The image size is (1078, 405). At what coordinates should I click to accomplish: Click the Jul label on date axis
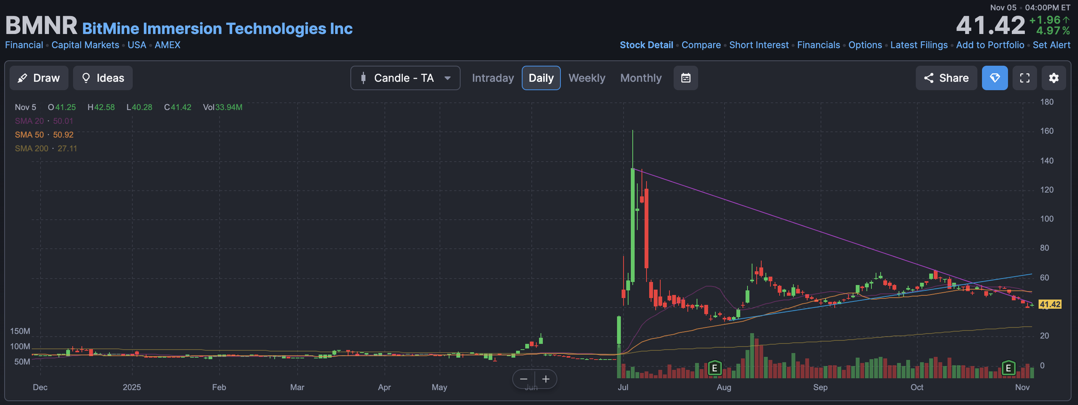click(x=623, y=387)
